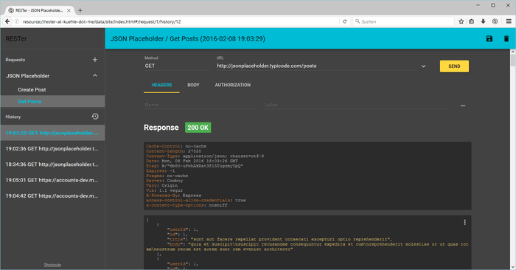The width and height of the screenshot is (516, 270).
Task: Collapse the JSON Placeholder collection
Action: click(x=95, y=76)
